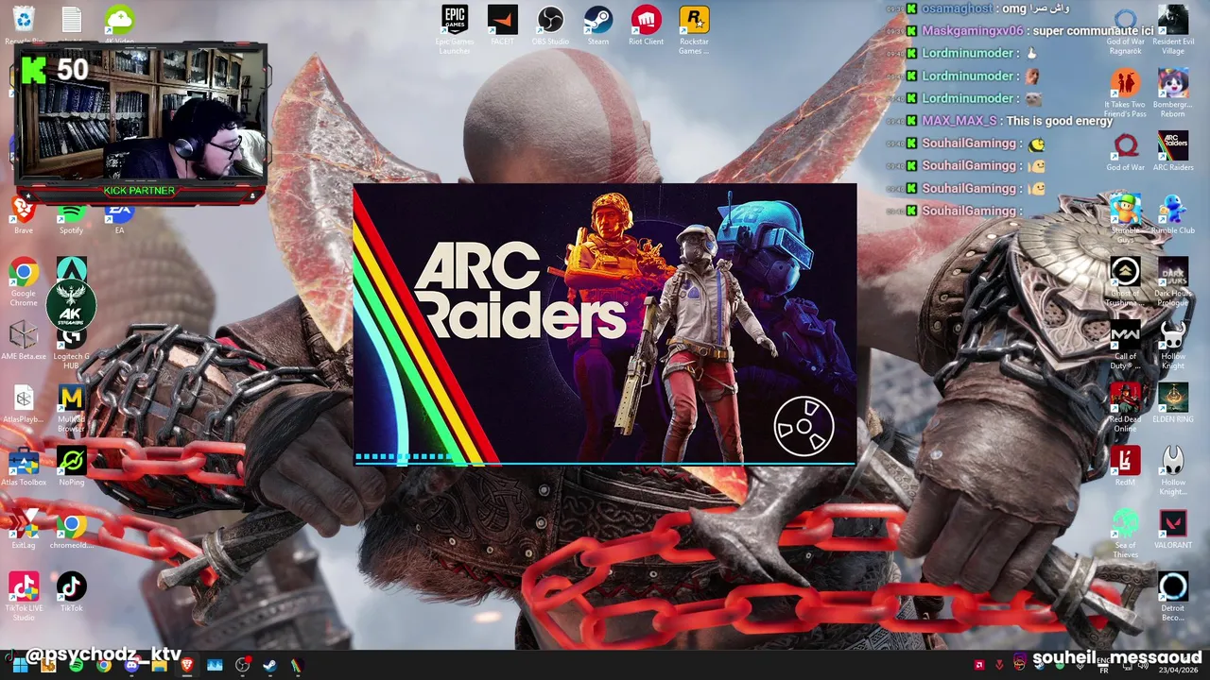Launch the Resident Evil Village shortcut
Viewport: 1210px width, 680px height.
point(1173,29)
